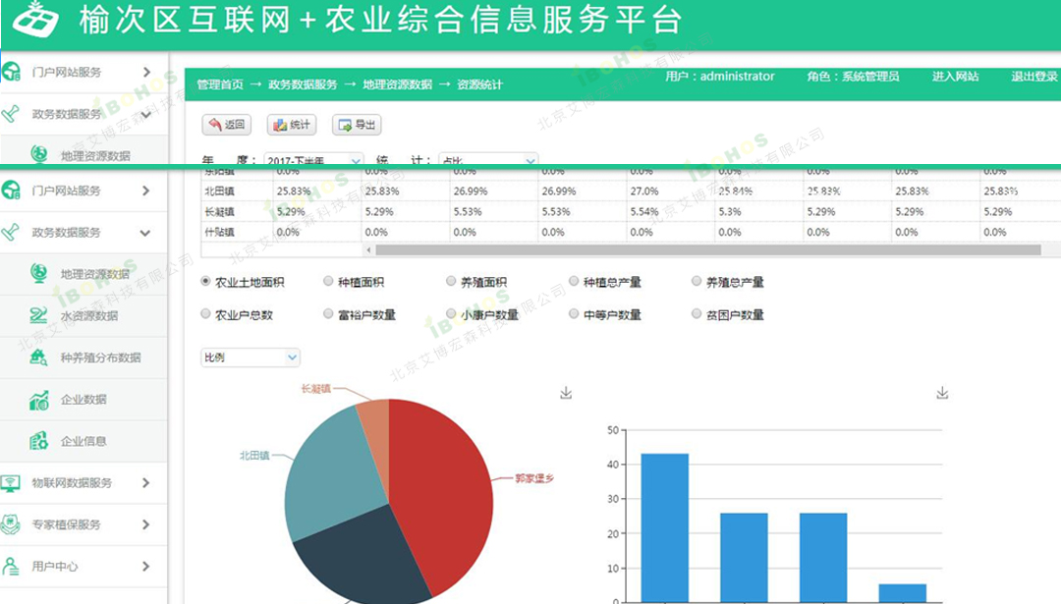This screenshot has height=604, width=1061.
Task: Download the bar chart image
Action: [x=942, y=393]
